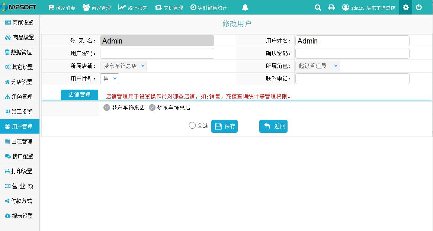Viewport: 433px width, 231px height.
Task: Click the notification bell icon
Action: pyautogui.click(x=245, y=7)
